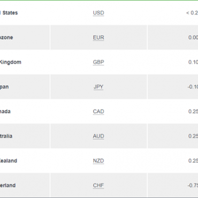This screenshot has height=198, width=198.
Task: Open the NZD currency code link
Action: pyautogui.click(x=98, y=161)
